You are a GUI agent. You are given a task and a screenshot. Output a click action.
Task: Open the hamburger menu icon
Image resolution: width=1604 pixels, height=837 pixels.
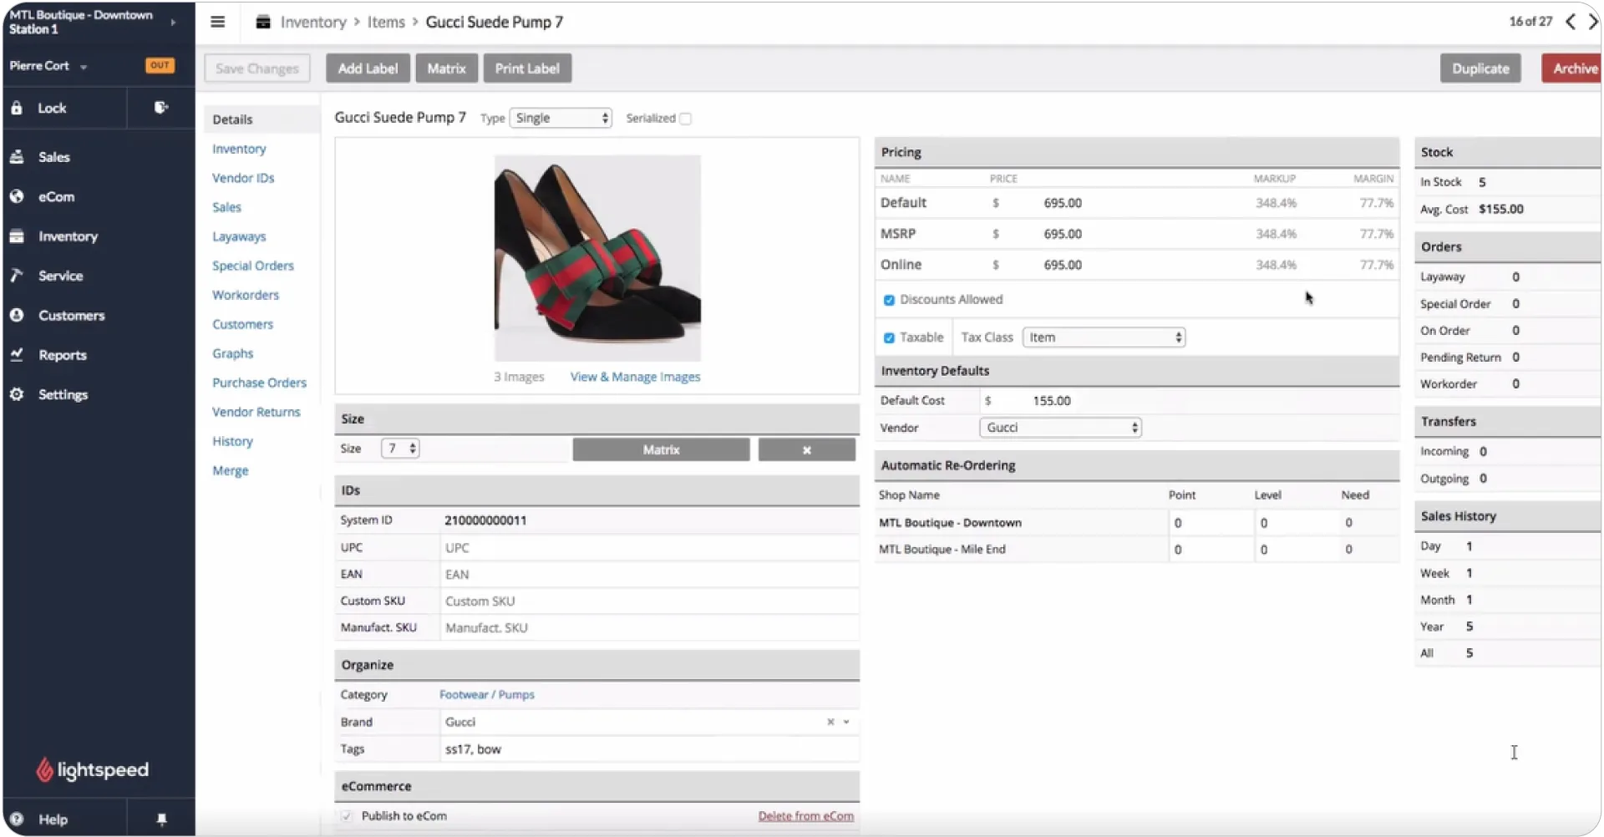(218, 22)
